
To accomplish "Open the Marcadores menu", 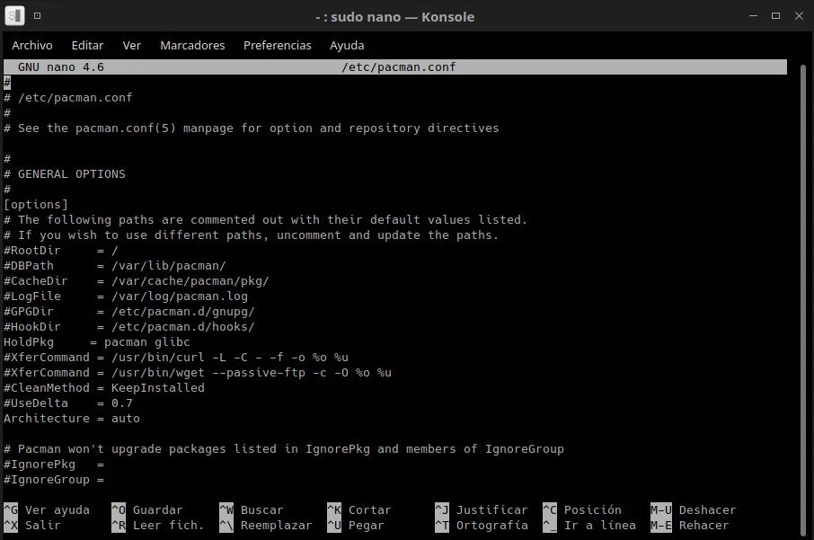I will pos(192,45).
